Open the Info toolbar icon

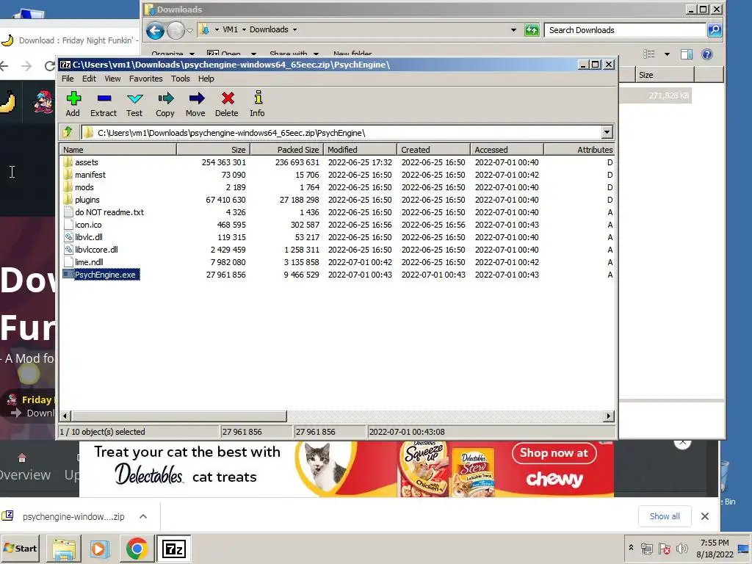point(258,104)
